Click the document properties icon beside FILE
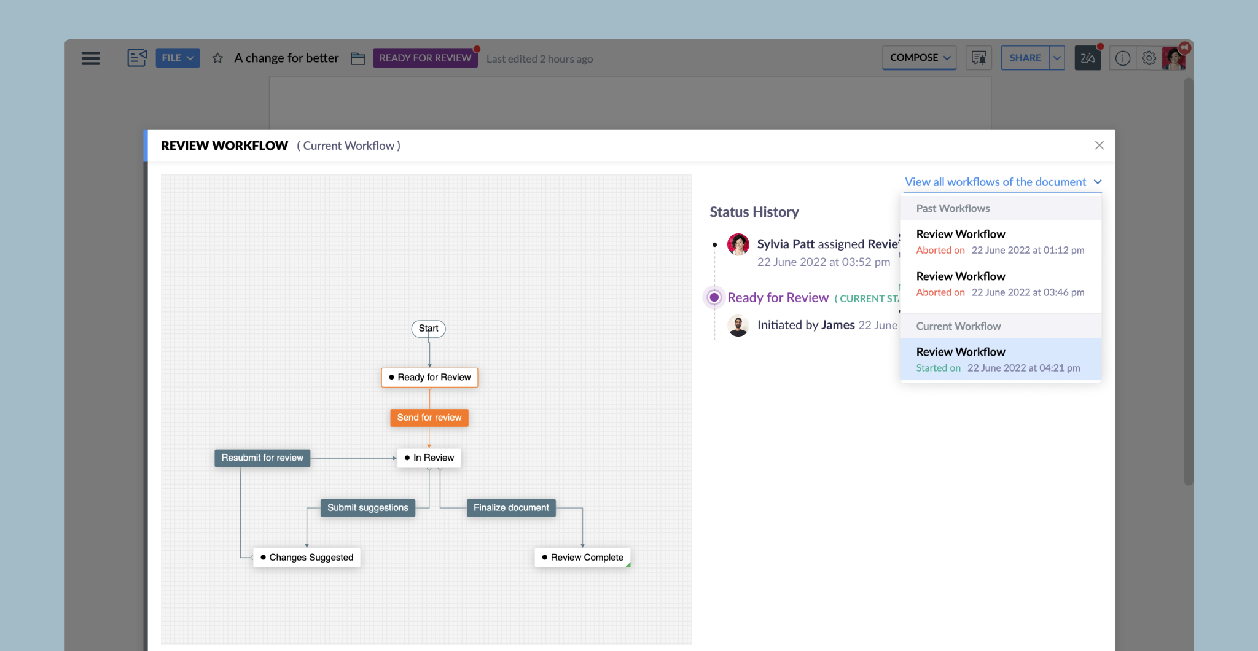Viewport: 1258px width, 651px height. pyautogui.click(x=137, y=58)
